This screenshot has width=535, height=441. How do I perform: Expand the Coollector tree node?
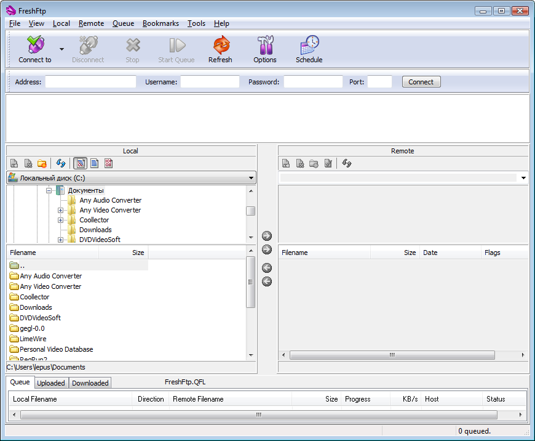point(60,220)
